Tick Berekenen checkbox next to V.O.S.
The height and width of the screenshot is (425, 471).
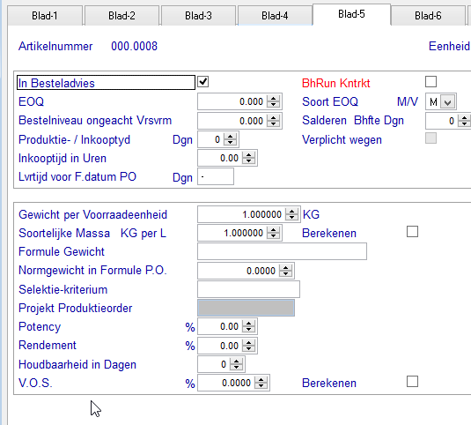tap(412, 382)
